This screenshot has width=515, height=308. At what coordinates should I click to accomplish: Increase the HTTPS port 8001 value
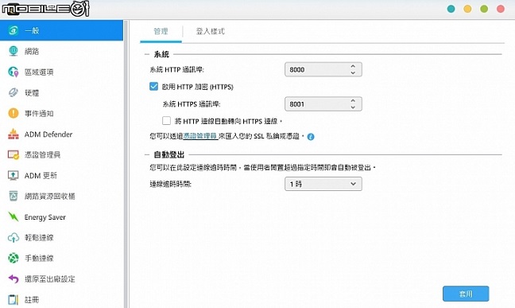click(353, 101)
